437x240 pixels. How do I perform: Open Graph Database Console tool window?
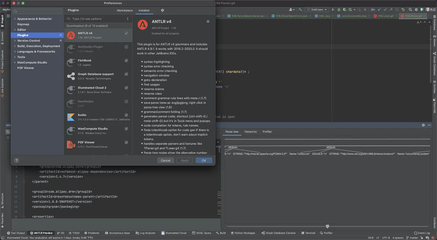(278, 233)
